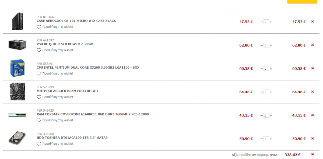Image resolution: width=323 pixels, height=159 pixels.
Task: Click the quantity field of the Intel CPU
Action: click(266, 69)
